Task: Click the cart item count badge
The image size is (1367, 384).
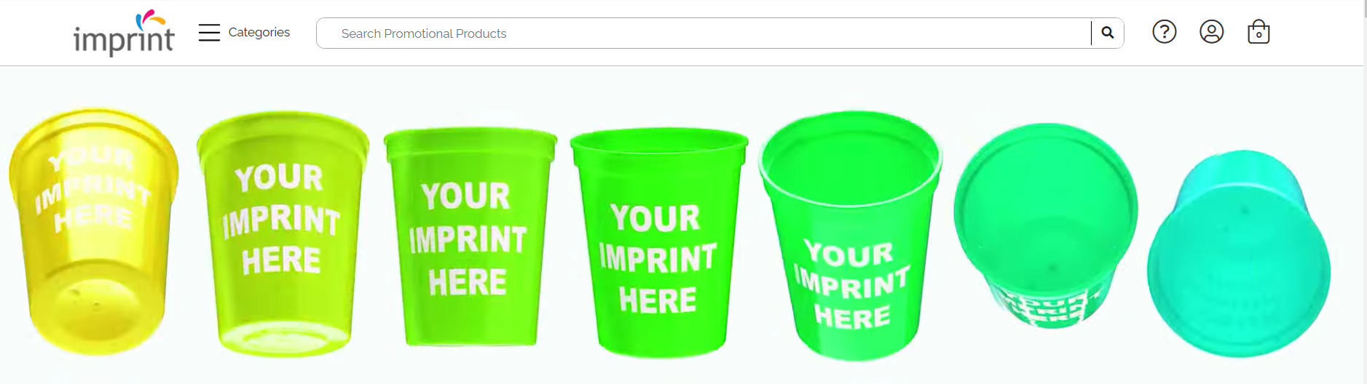Action: pos(1258,35)
